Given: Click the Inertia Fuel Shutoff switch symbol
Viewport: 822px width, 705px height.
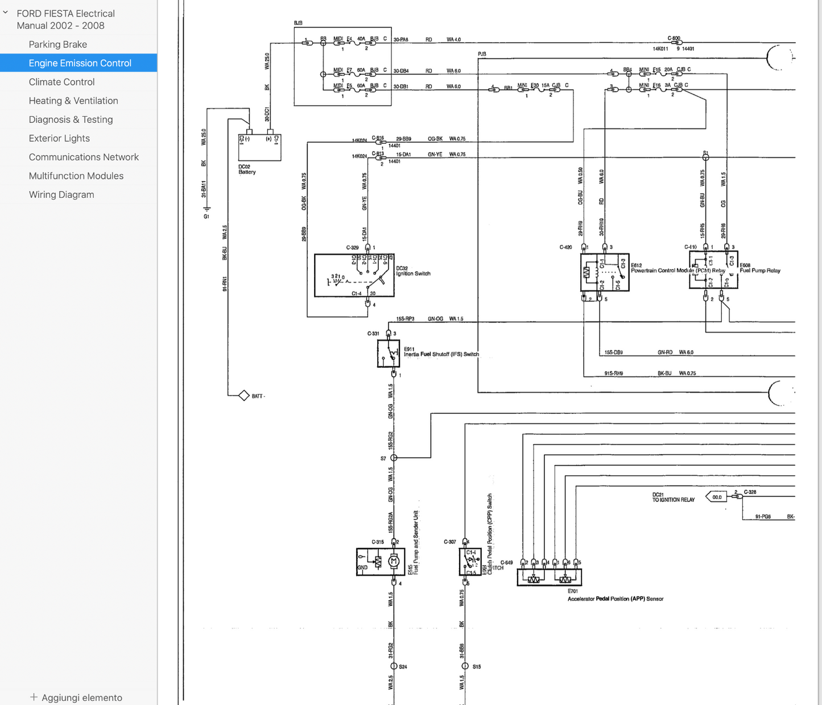Looking at the screenshot, I should tap(389, 354).
